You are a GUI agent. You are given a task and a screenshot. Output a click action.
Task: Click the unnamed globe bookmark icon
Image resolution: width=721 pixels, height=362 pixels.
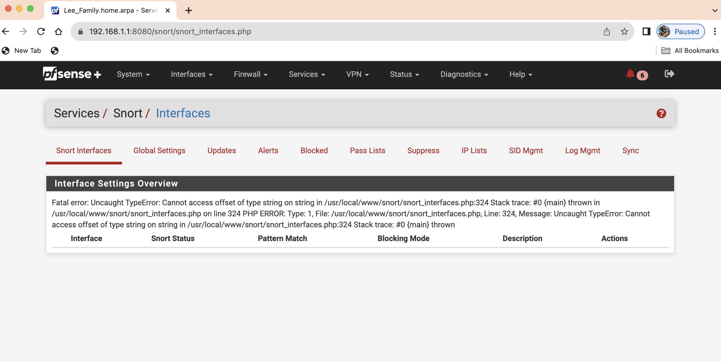(x=55, y=51)
